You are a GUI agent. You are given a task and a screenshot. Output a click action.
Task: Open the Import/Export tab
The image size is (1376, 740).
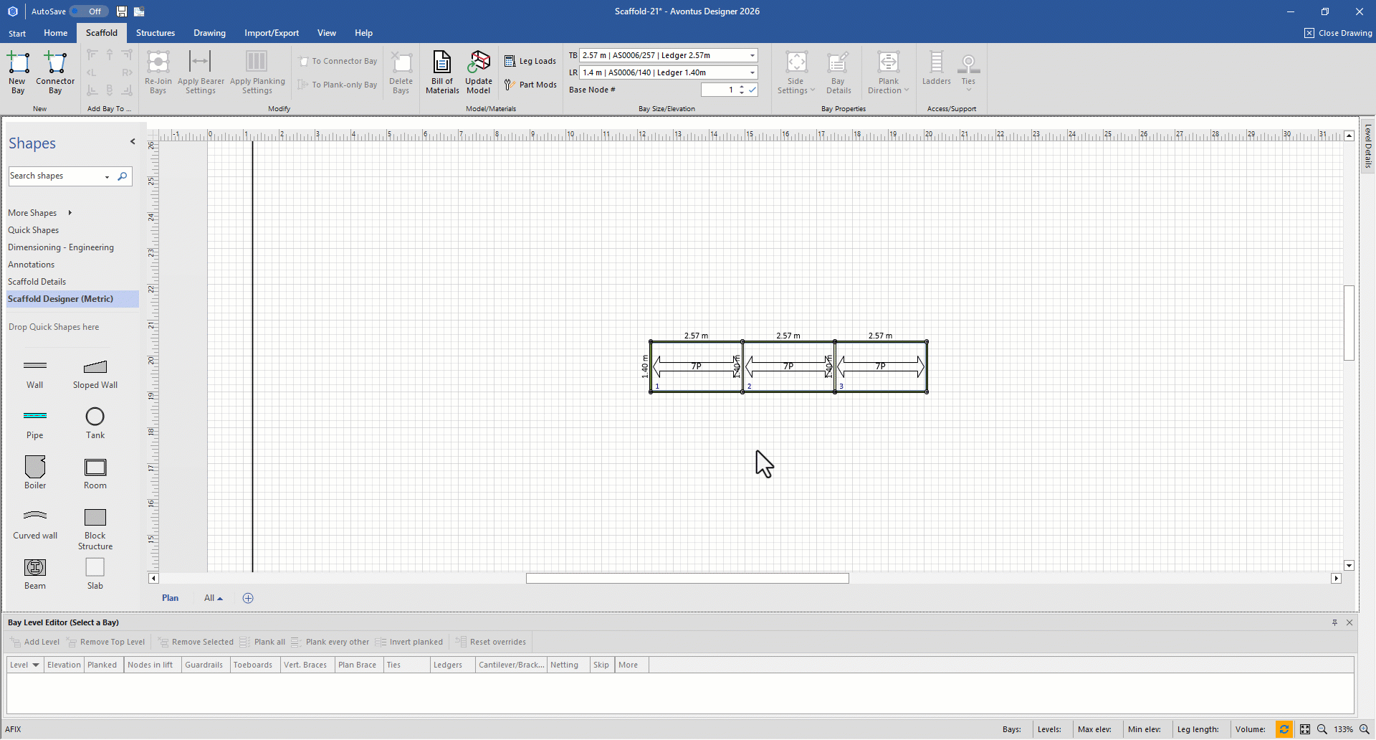click(272, 33)
